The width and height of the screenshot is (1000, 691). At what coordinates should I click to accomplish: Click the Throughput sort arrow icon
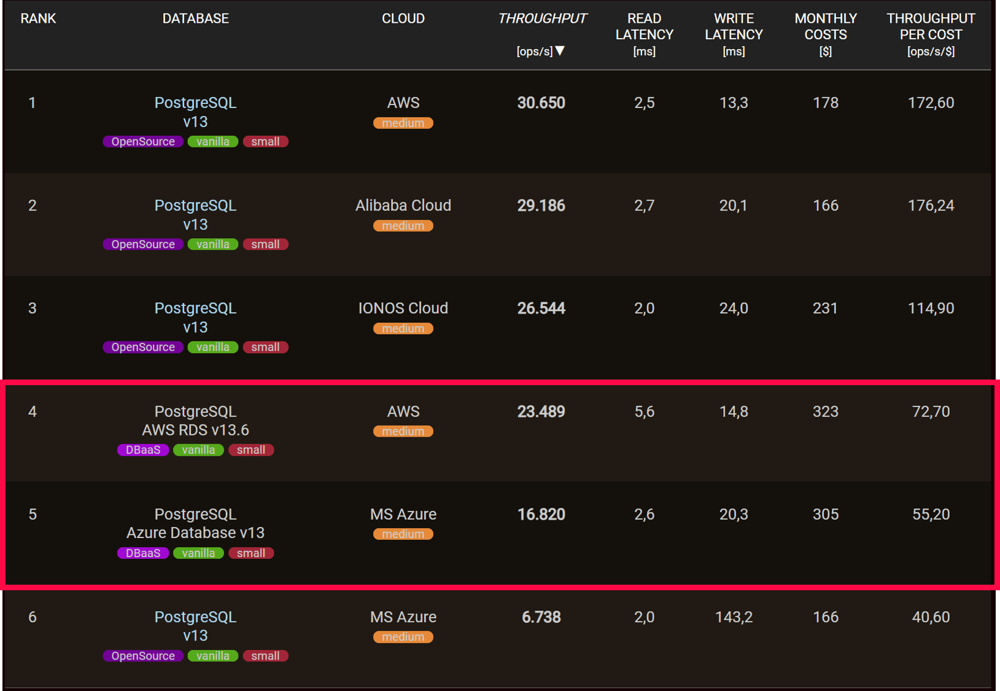(560, 51)
